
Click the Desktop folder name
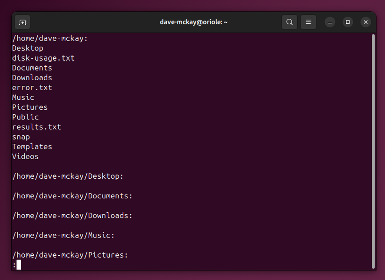pyautogui.click(x=27, y=48)
